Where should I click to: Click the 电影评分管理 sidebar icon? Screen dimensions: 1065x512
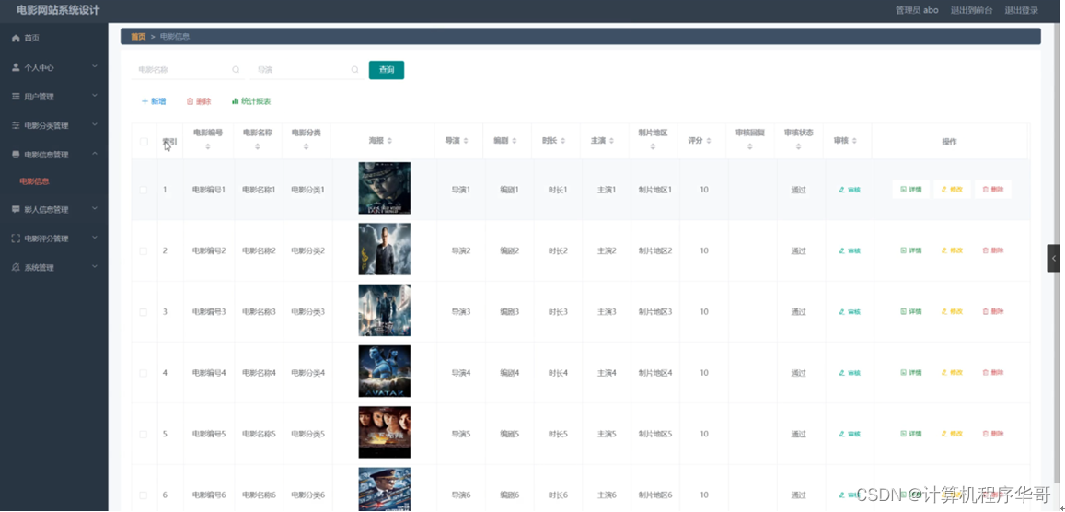point(16,239)
